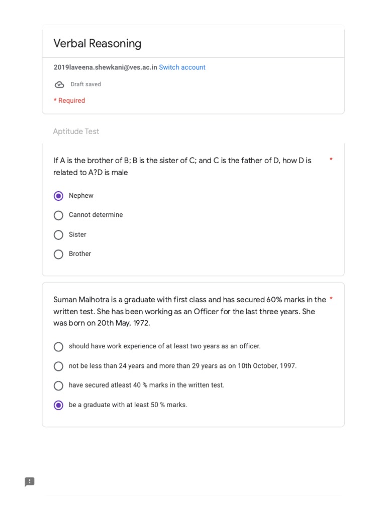386x514 pixels.
Task: Choose the Cannot determine radio option
Action: pyautogui.click(x=58, y=215)
